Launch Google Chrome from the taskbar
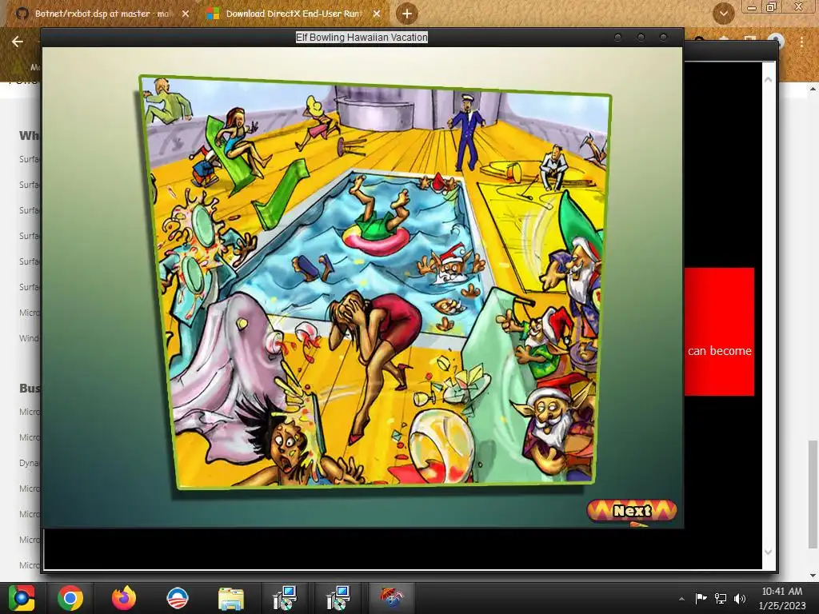This screenshot has width=819, height=614. click(x=70, y=598)
